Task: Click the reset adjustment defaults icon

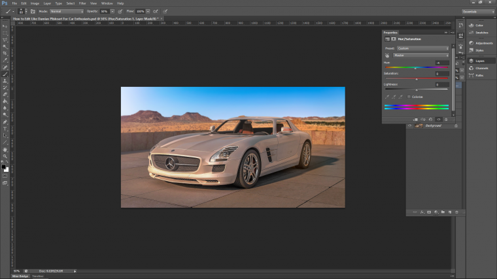Action: [x=430, y=120]
